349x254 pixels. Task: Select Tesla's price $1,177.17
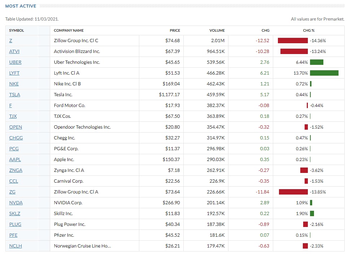(169, 95)
